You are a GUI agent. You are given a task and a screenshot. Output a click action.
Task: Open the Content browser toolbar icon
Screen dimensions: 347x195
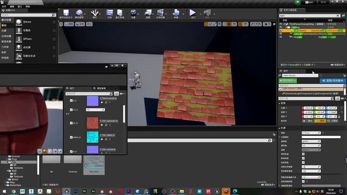coord(110,13)
